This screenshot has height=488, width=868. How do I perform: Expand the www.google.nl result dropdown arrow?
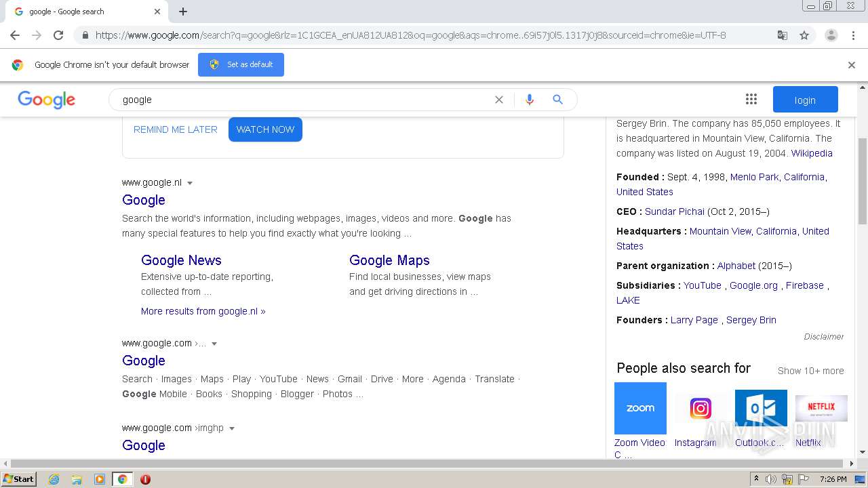click(x=190, y=183)
